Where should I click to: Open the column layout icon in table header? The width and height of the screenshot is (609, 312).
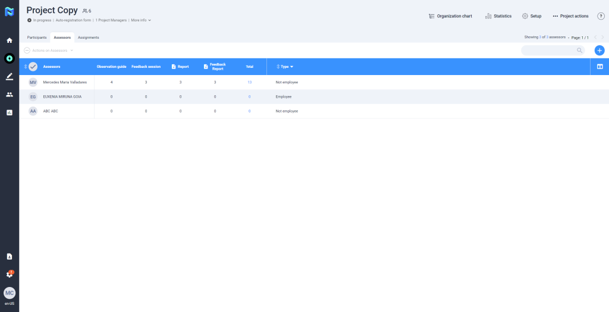pyautogui.click(x=599, y=67)
